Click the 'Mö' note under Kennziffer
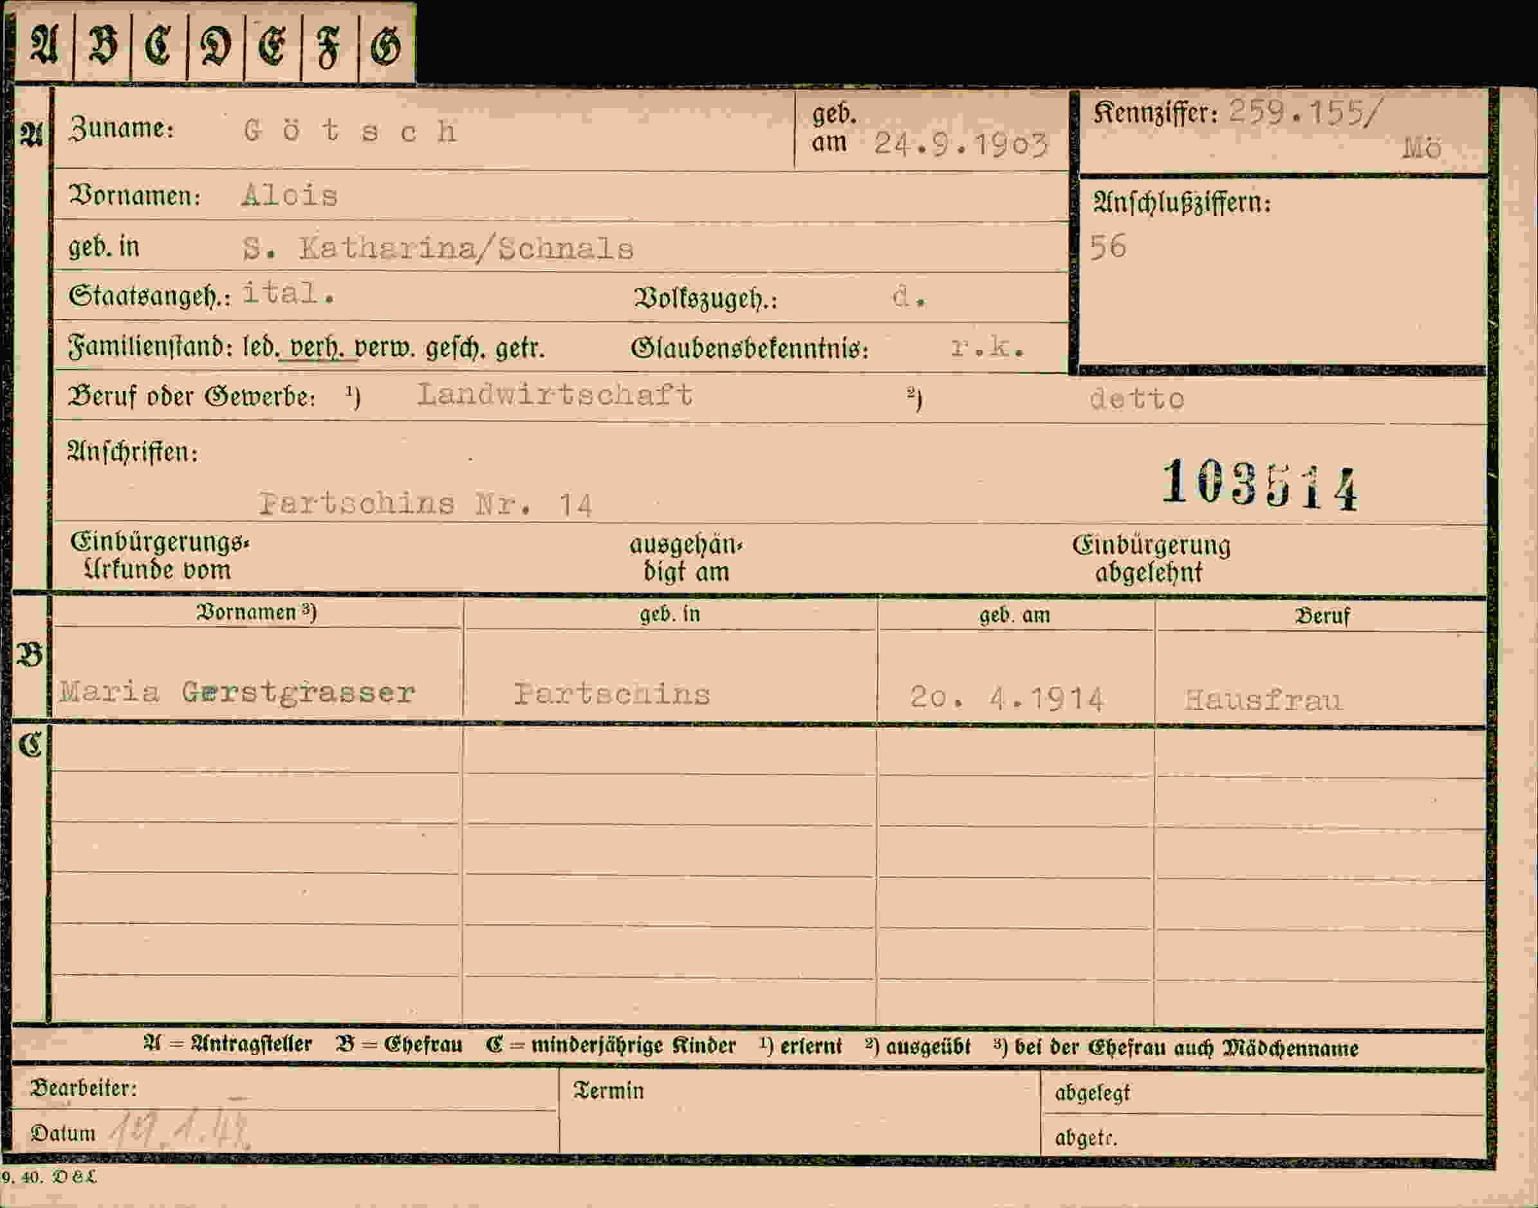 pyautogui.click(x=1422, y=149)
